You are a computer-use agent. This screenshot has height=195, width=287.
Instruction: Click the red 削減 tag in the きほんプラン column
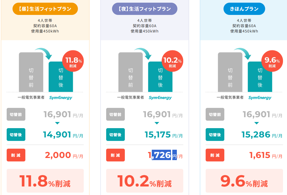(215, 155)
